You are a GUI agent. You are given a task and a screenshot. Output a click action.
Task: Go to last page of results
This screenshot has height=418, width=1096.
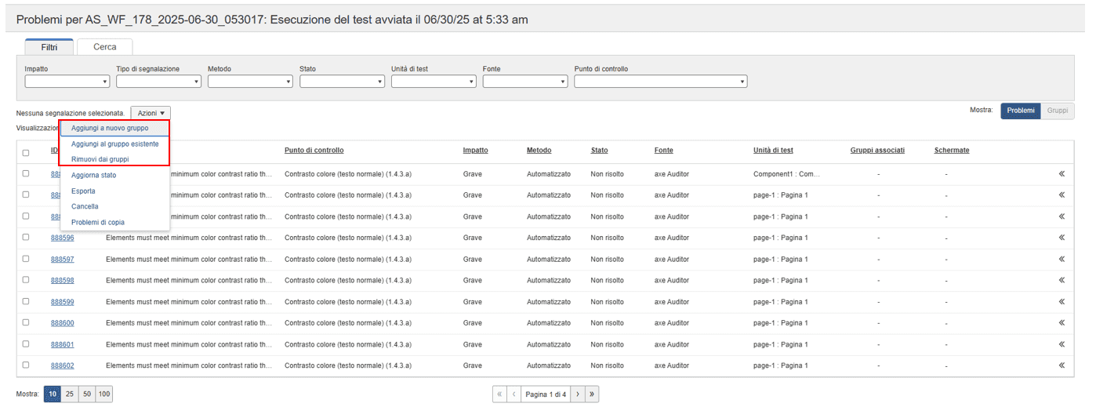pyautogui.click(x=592, y=394)
